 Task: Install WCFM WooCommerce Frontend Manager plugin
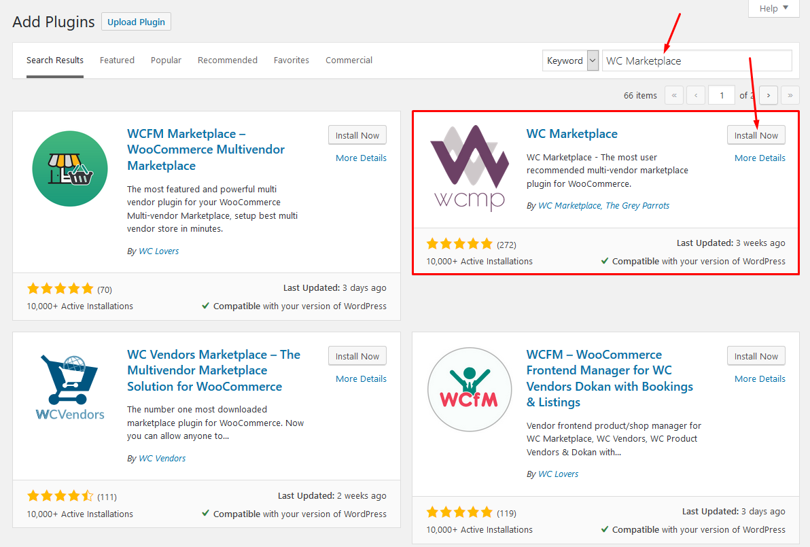pyautogui.click(x=756, y=356)
